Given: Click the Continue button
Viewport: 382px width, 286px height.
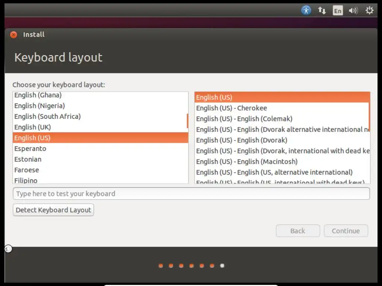Looking at the screenshot, I should (346, 231).
